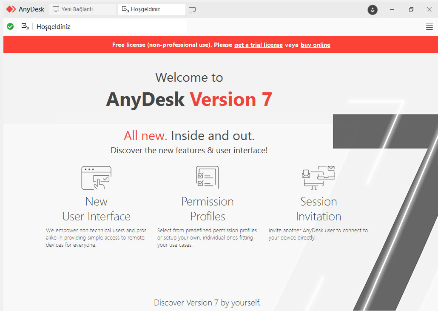438x311 pixels.
Task: Click the dark circular download arrow icon
Action: click(x=373, y=9)
